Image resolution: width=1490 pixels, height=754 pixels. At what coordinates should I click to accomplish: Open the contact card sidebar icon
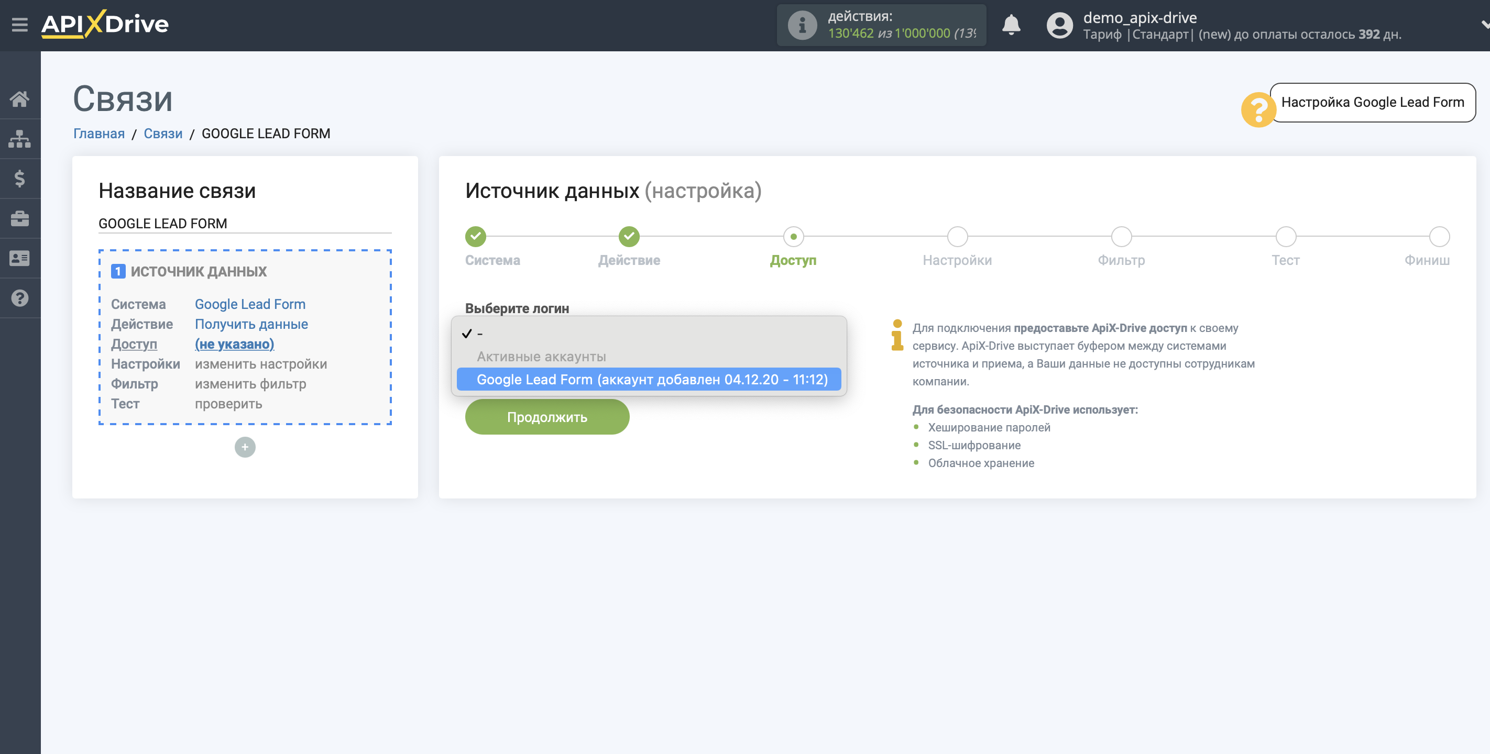(x=20, y=259)
